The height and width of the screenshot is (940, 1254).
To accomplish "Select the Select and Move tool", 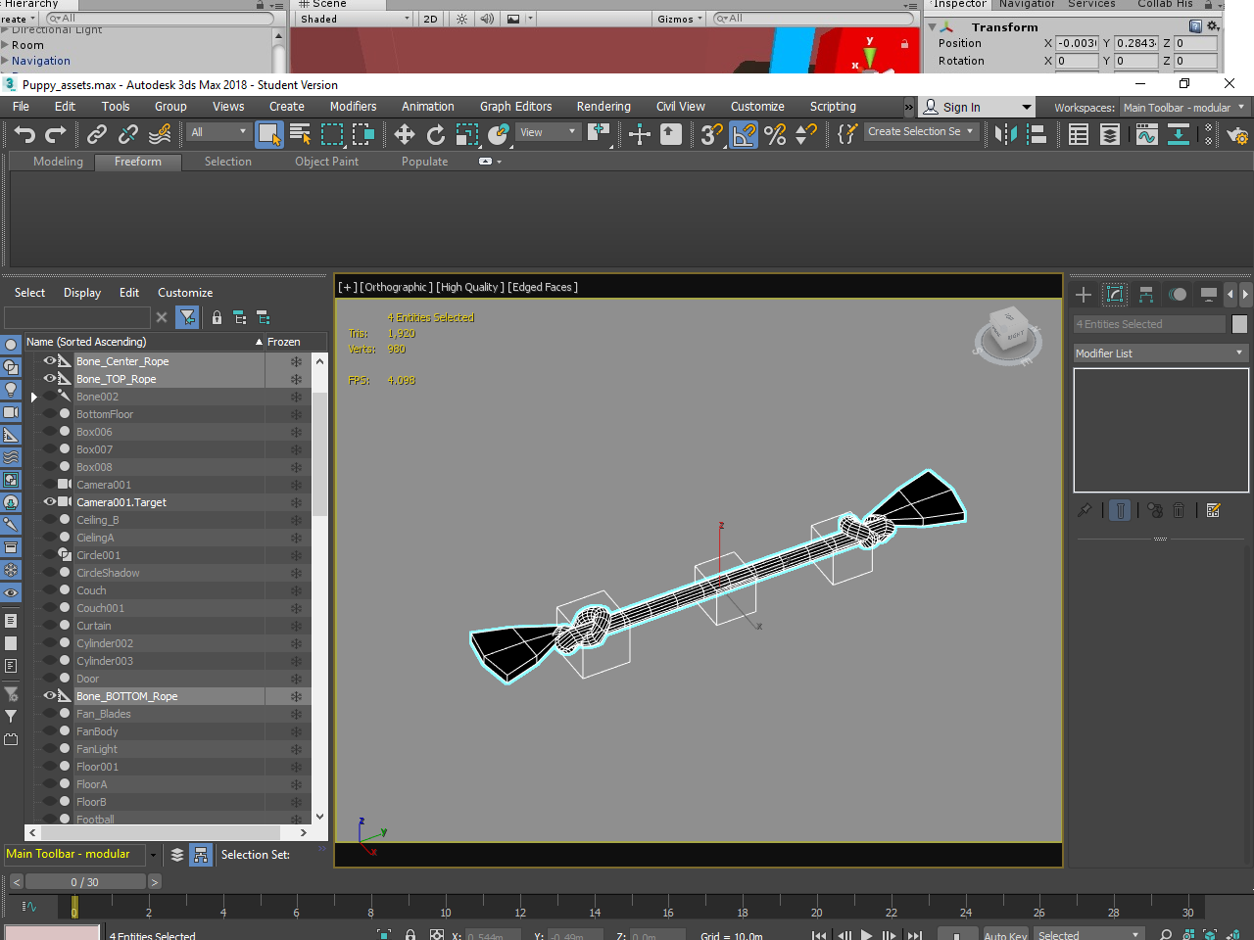I will tap(405, 135).
